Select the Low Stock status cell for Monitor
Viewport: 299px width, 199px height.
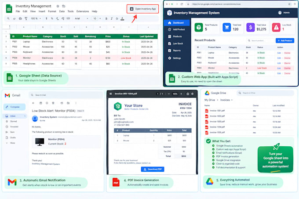click(126, 58)
